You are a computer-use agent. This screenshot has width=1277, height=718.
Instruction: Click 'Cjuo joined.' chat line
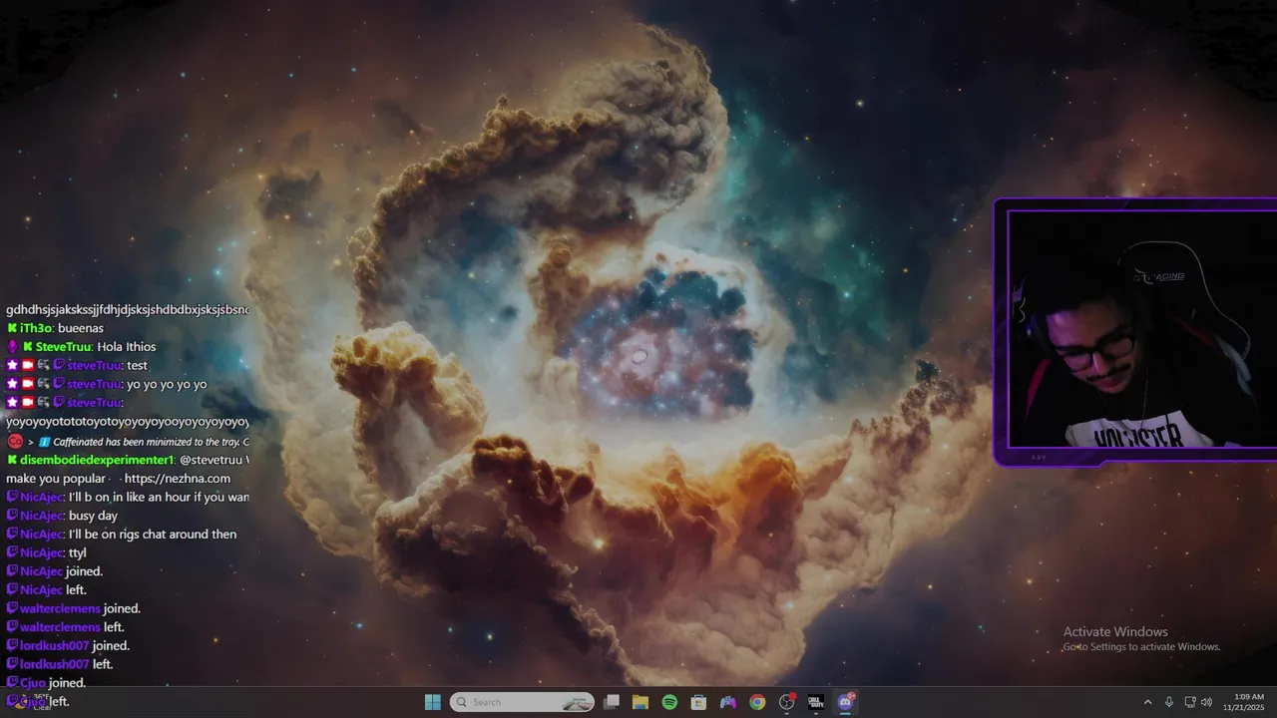[x=47, y=683]
